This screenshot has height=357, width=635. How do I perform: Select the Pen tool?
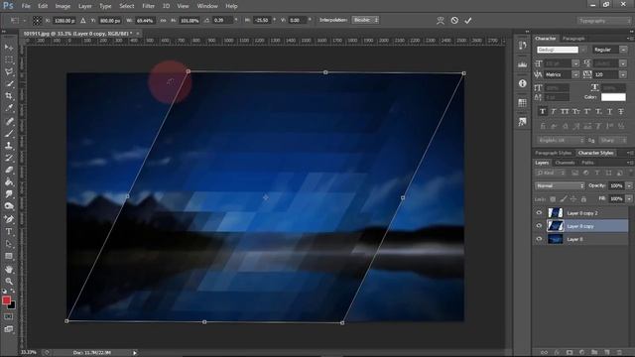pyautogui.click(x=9, y=219)
